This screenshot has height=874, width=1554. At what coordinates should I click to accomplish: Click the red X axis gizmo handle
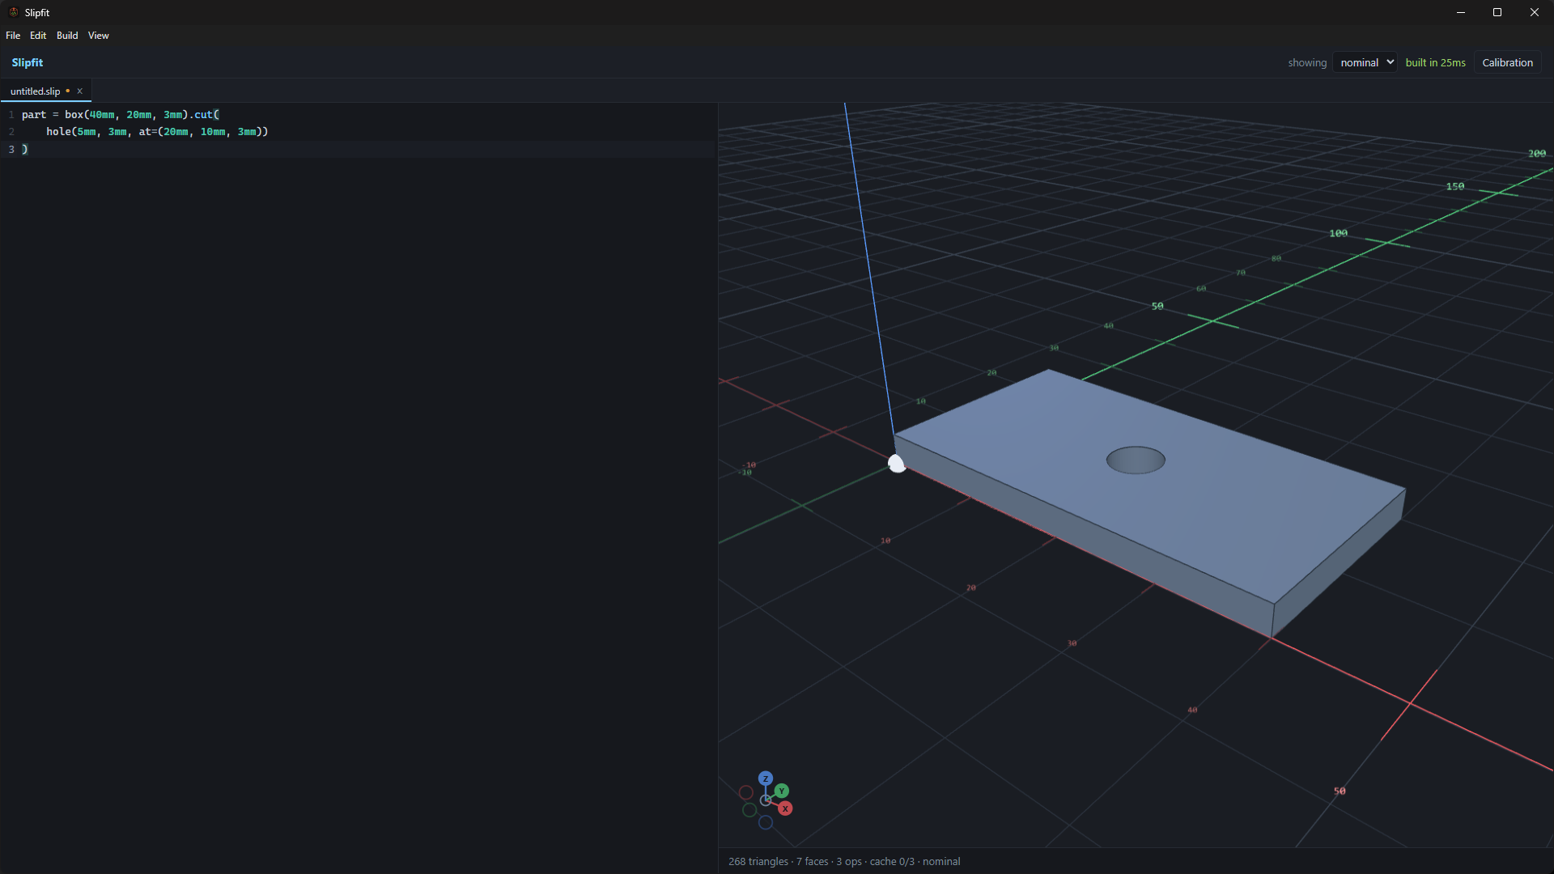(785, 808)
